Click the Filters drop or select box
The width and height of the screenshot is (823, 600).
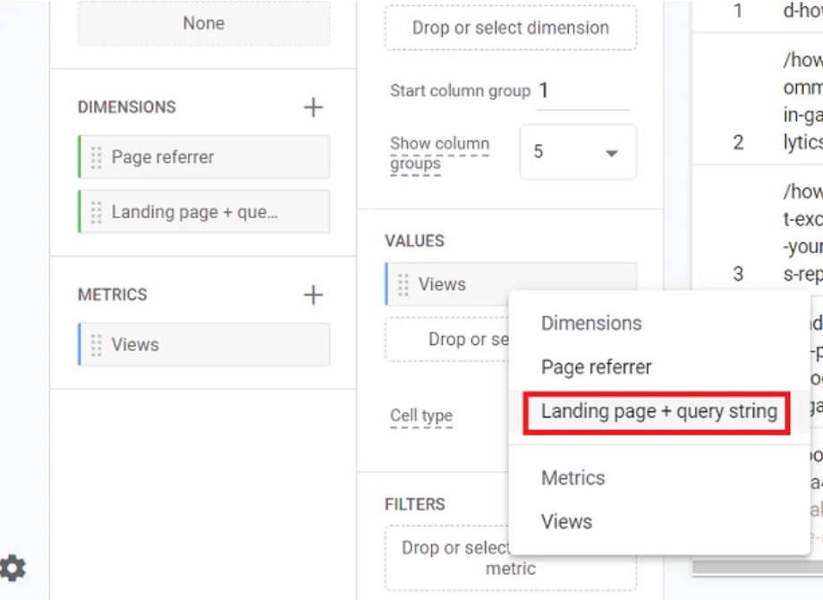tap(447, 558)
